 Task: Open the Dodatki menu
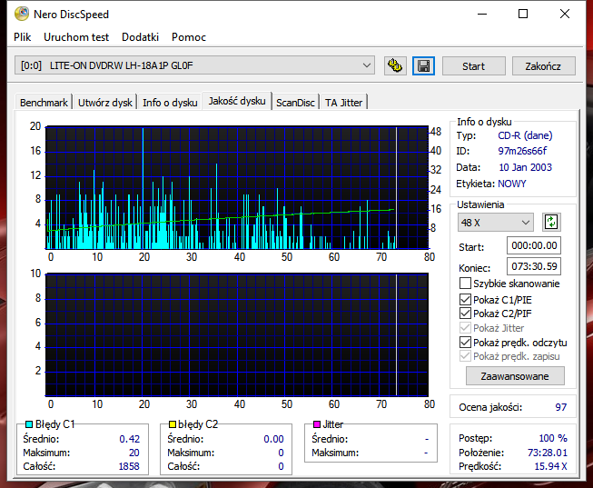pyautogui.click(x=141, y=37)
